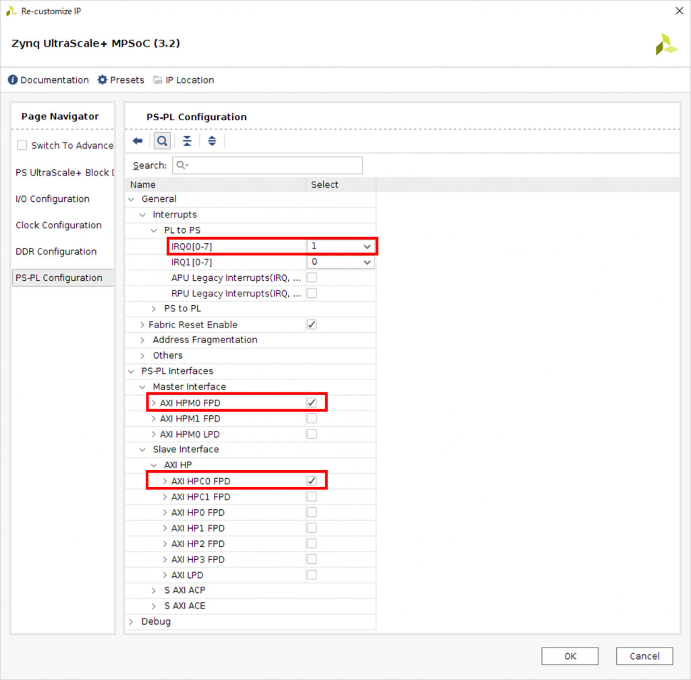Image resolution: width=691 pixels, height=680 pixels.
Task: Enable AXI HPM0 LPD checkbox
Action: (x=312, y=434)
